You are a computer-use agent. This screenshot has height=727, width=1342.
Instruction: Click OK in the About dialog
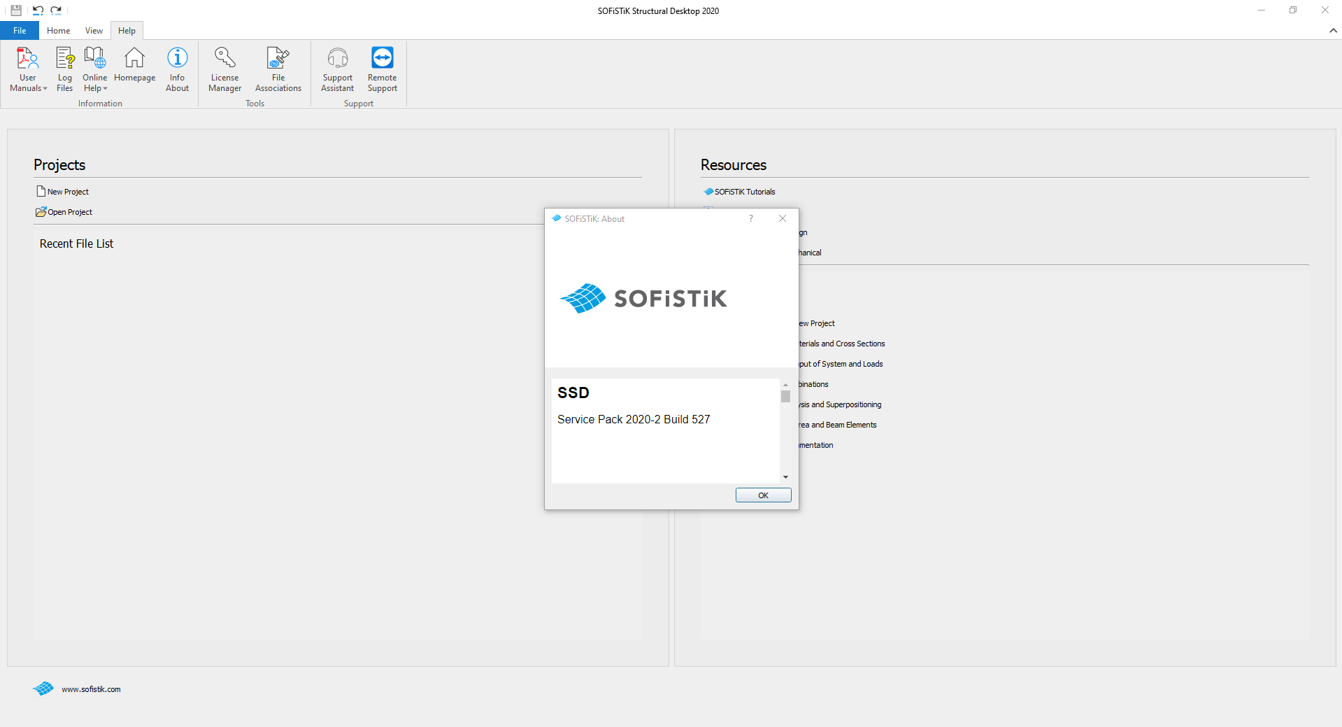[x=763, y=495]
